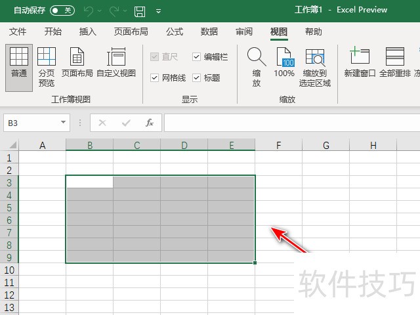Screen dimensions: 420x315
Task: Expand the Name Box dropdown arrow
Action: click(63, 123)
